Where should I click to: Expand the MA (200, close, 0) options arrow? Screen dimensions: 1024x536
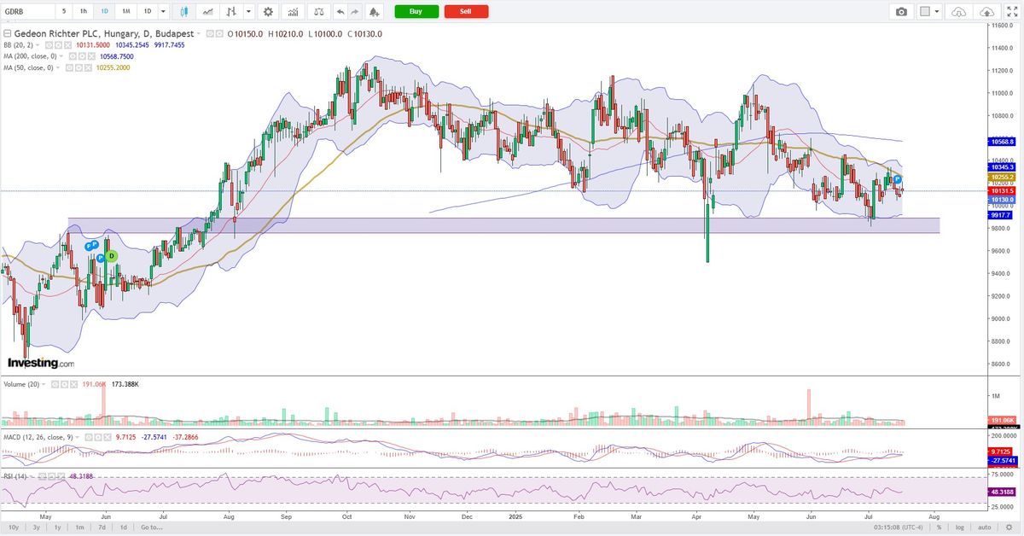61,56
